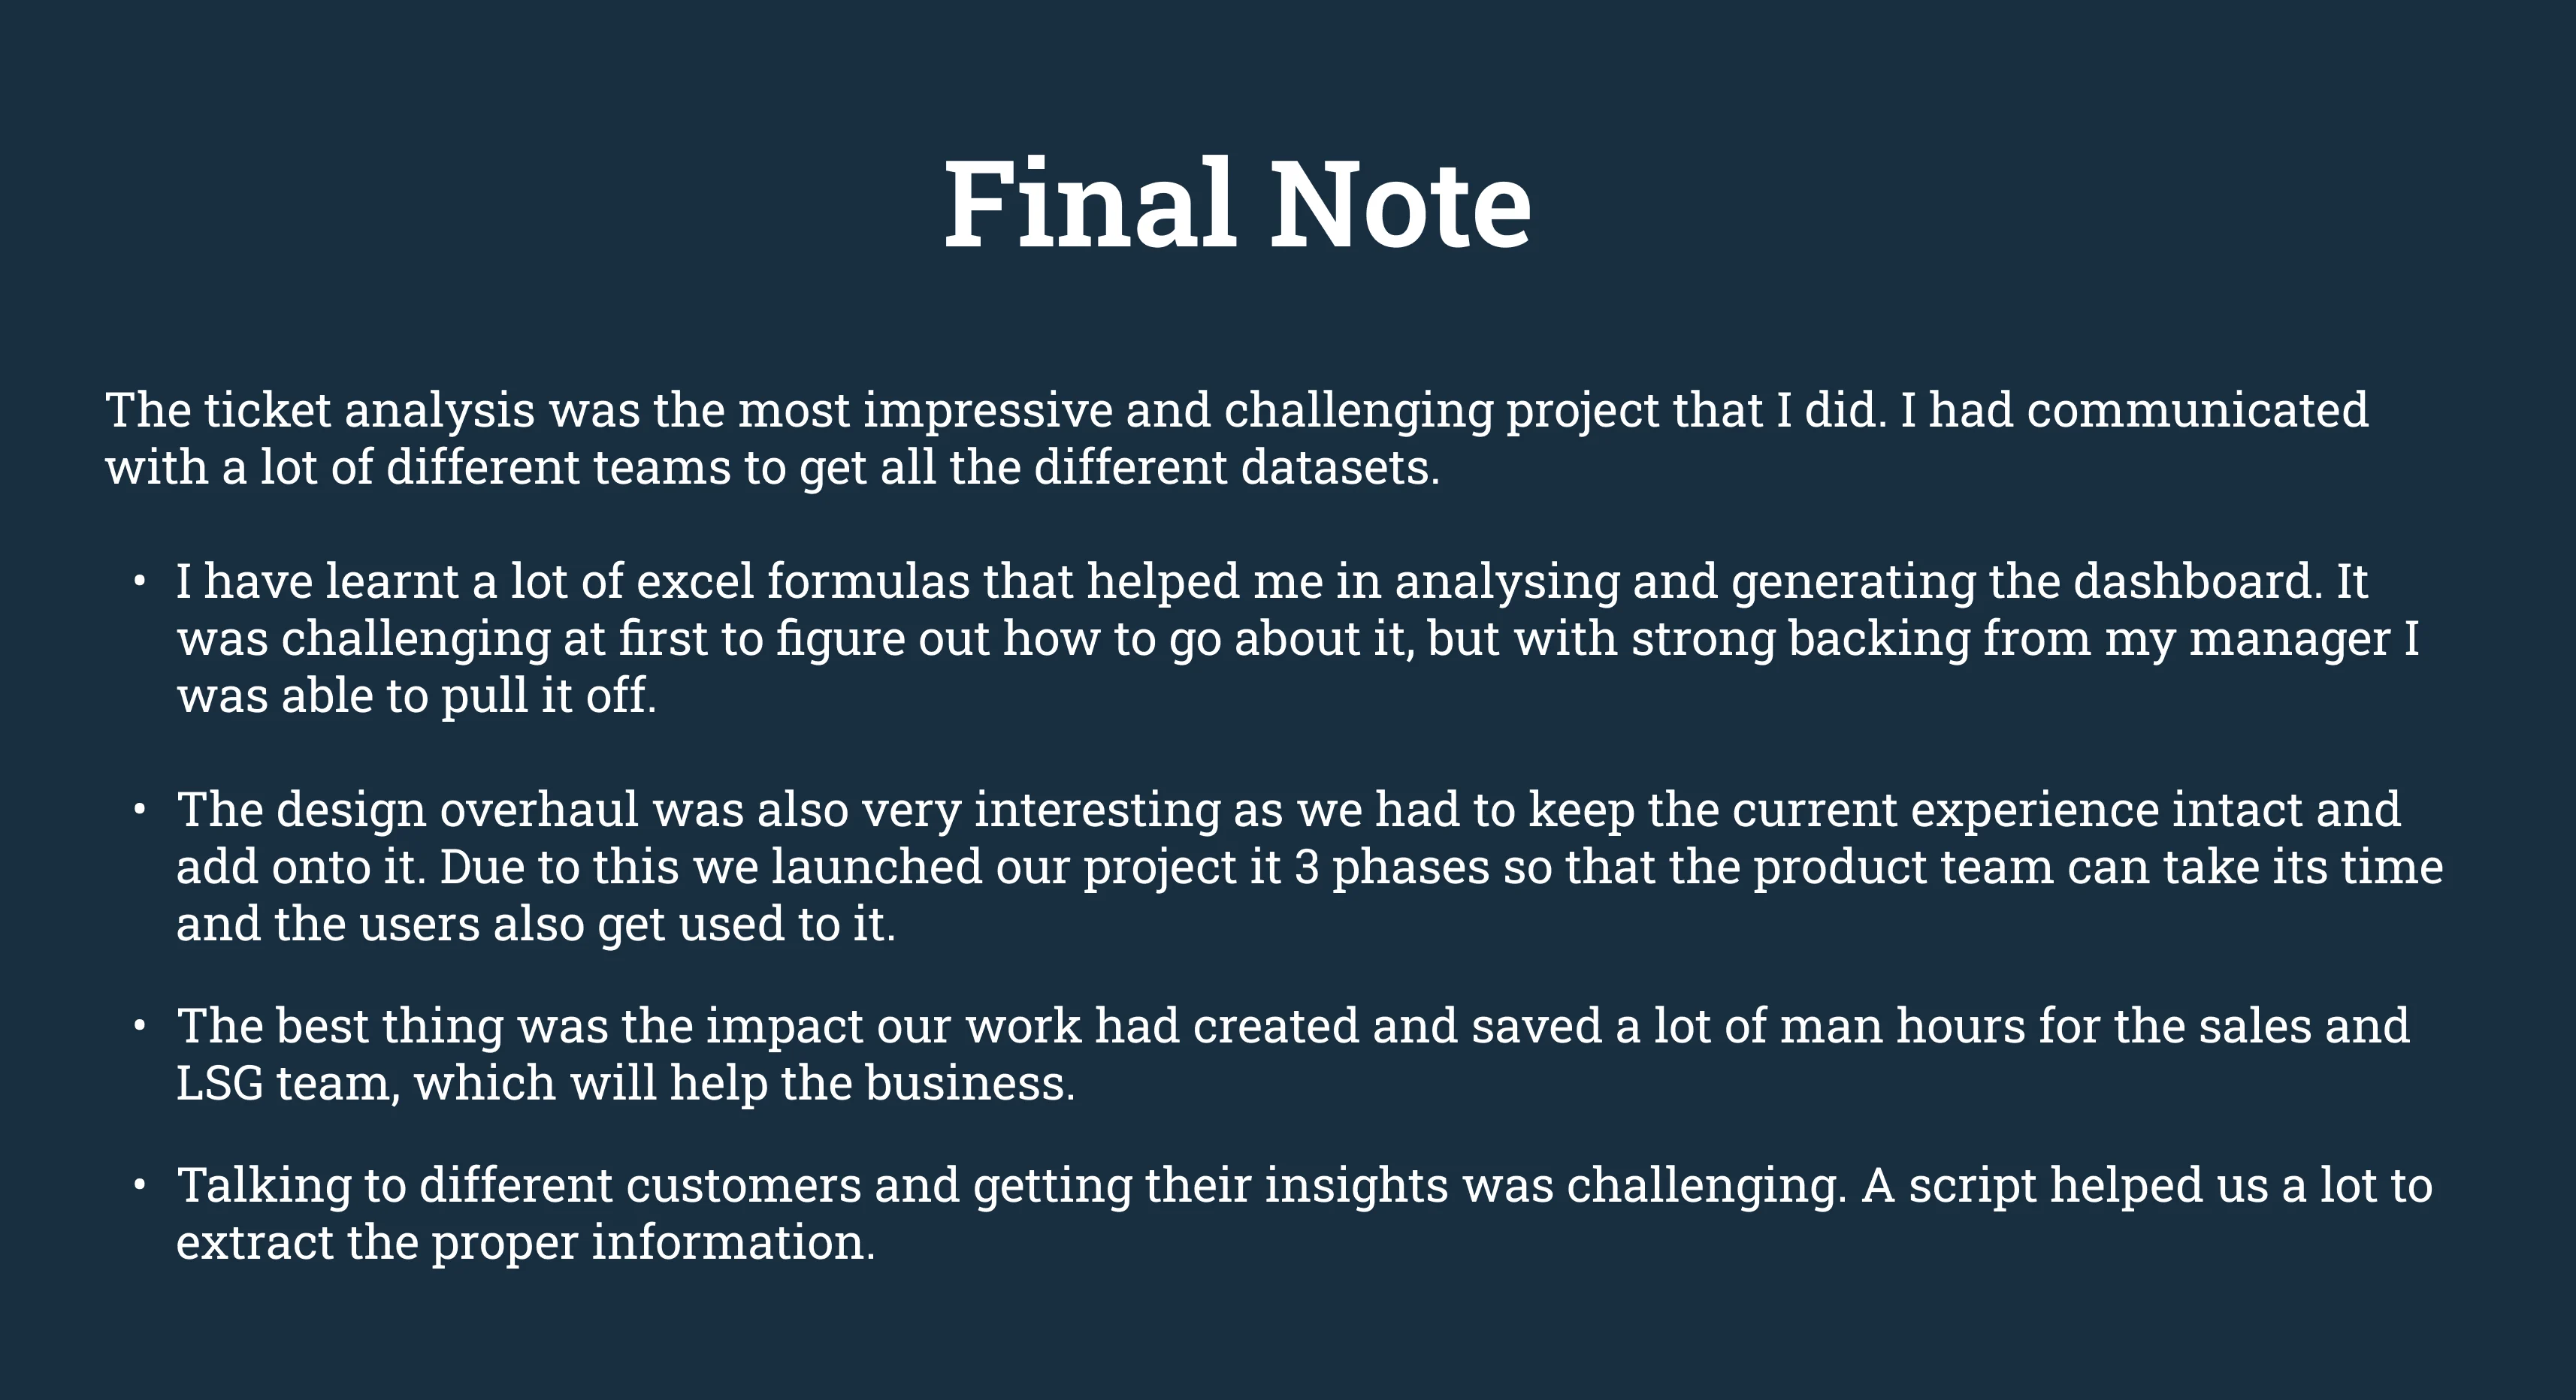Click the bullet marker before 'I have learnt'
The height and width of the screenshot is (1400, 2576).
[x=140, y=581]
